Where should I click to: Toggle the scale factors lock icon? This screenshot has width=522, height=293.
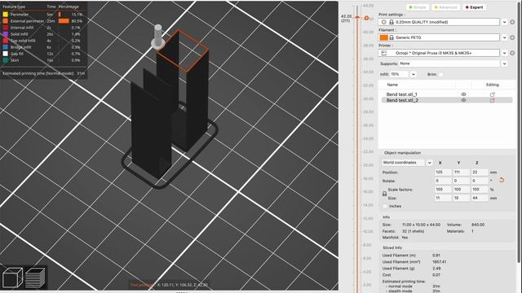tap(384, 194)
